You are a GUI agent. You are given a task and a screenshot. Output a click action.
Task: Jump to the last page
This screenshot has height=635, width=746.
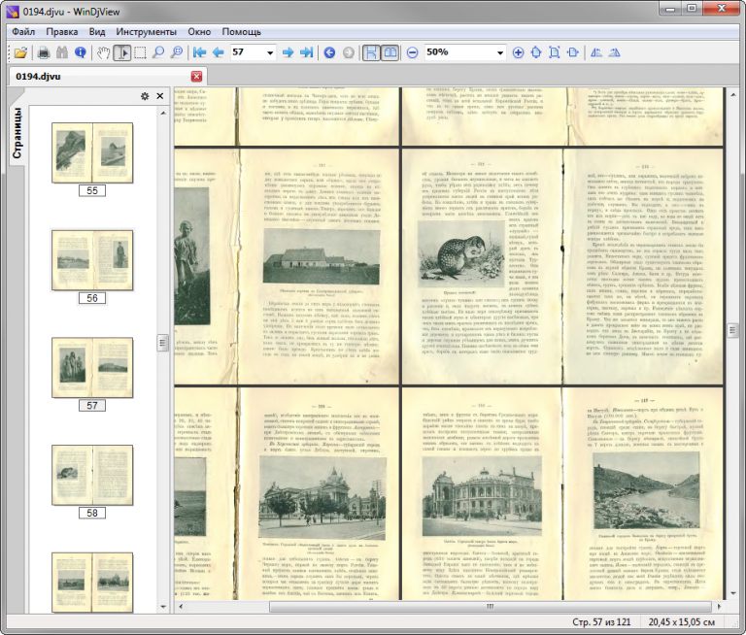[x=306, y=52]
